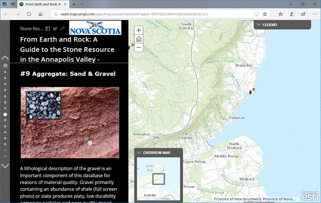Viewport: 321px width, 203px height.
Task: Go to home section in side navigation
Action: [x=5, y=66]
